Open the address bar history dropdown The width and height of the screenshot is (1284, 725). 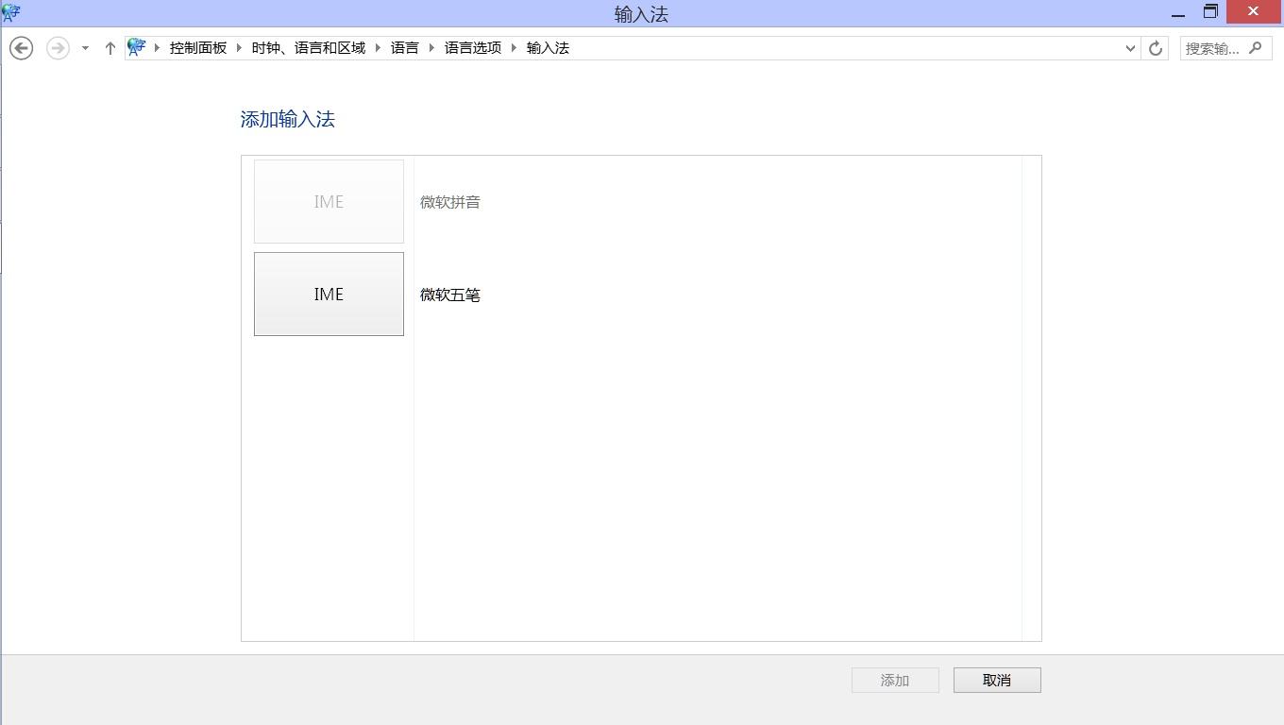pos(1130,48)
